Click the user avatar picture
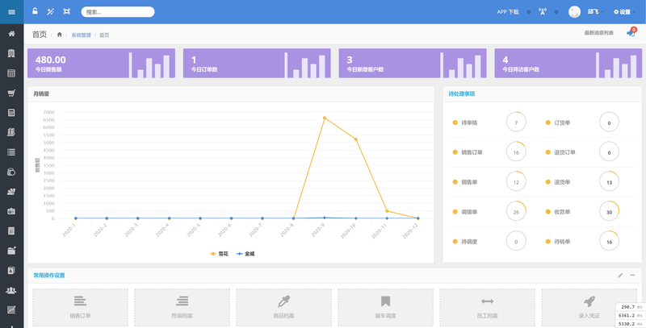The height and width of the screenshot is (328, 646). coord(574,11)
